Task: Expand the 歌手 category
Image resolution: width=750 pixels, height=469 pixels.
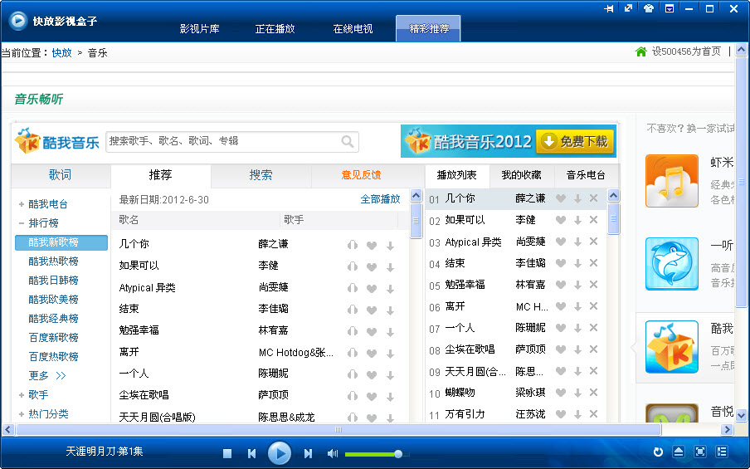Action: coord(22,395)
